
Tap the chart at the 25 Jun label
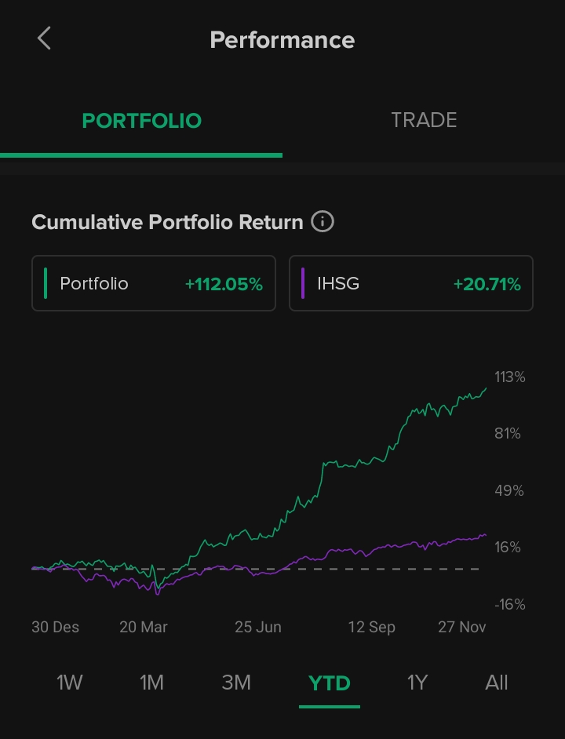tap(258, 627)
